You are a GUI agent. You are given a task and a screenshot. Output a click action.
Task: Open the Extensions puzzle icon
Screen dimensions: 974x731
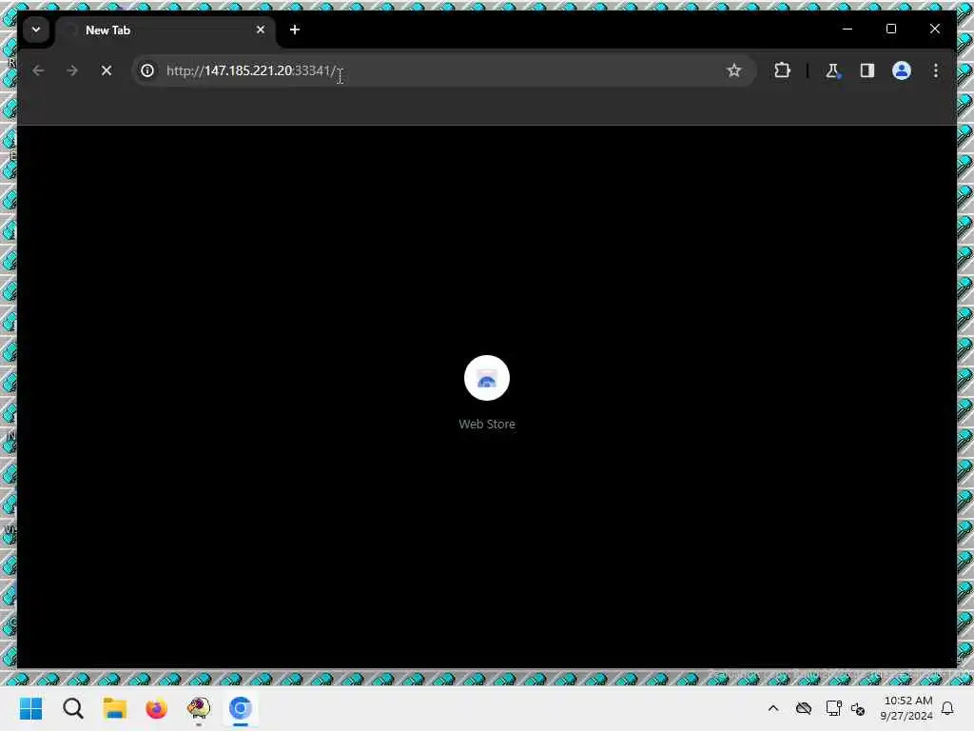(782, 70)
